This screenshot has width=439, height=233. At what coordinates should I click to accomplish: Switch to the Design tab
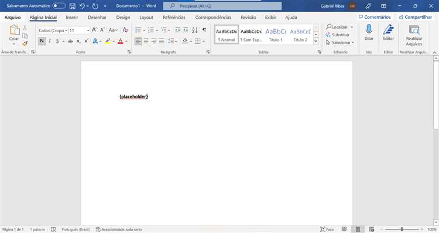(123, 18)
